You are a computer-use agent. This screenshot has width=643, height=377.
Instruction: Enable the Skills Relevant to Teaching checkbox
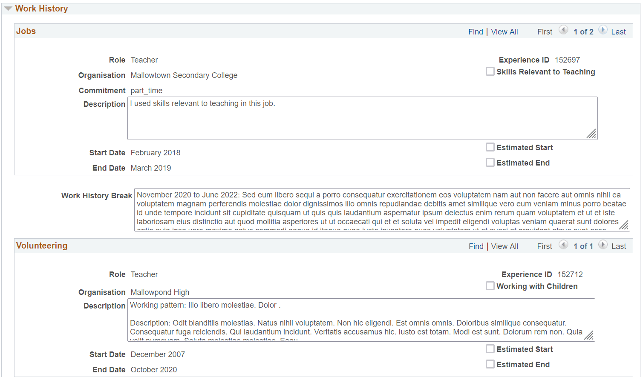pyautogui.click(x=490, y=71)
